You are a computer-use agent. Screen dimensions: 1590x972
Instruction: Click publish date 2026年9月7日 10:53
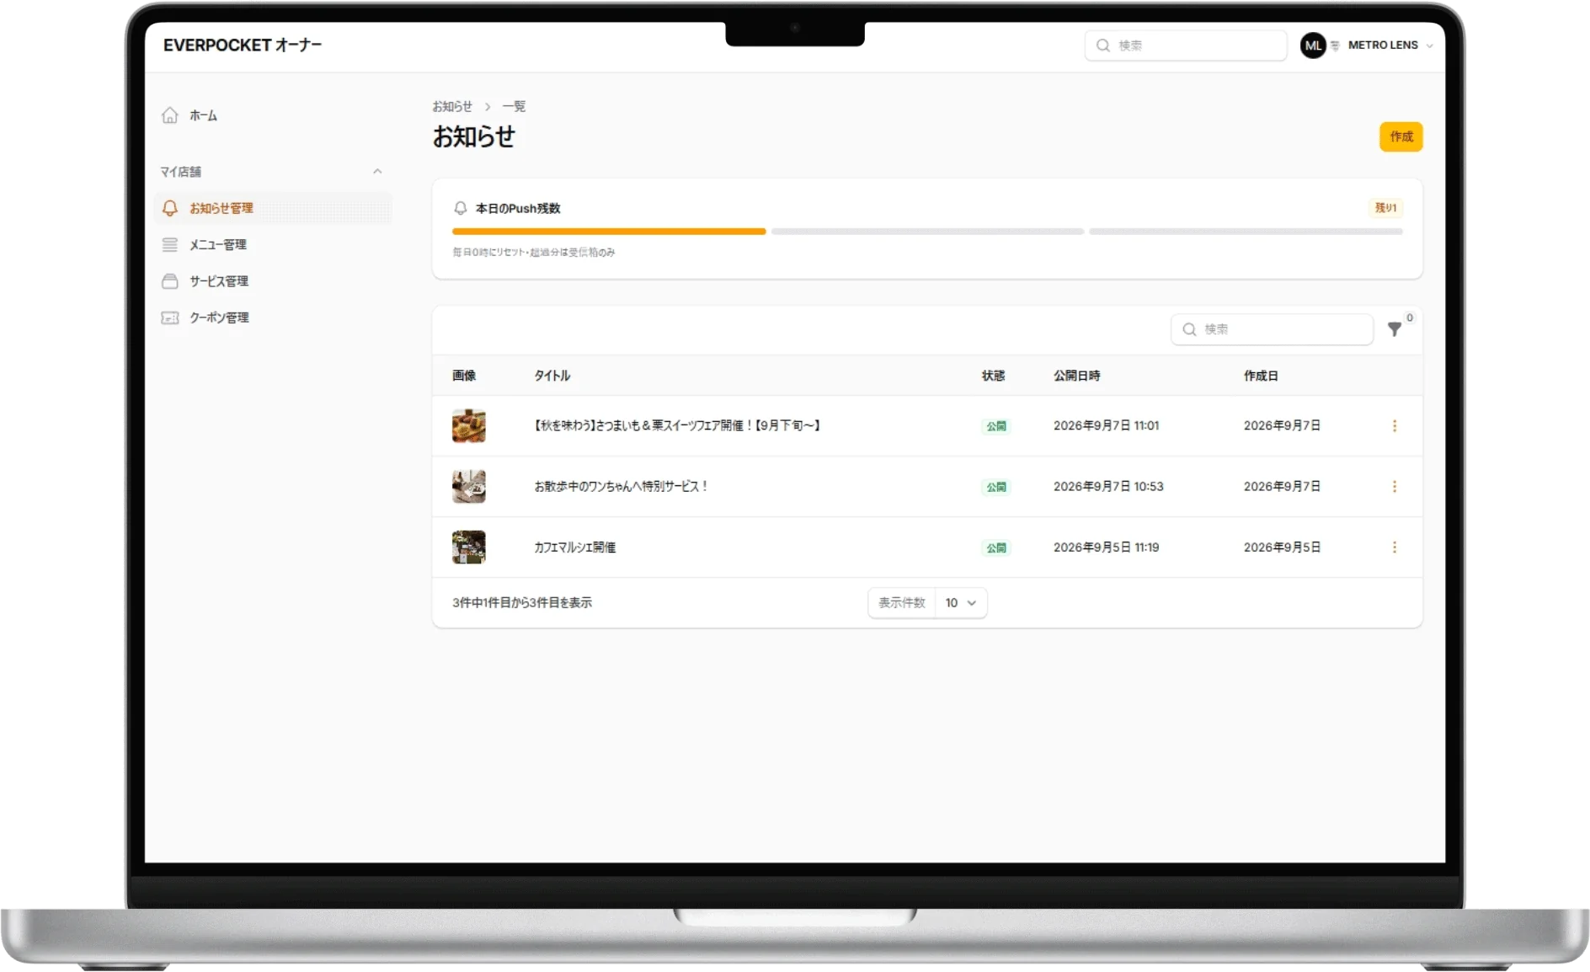[1108, 487]
